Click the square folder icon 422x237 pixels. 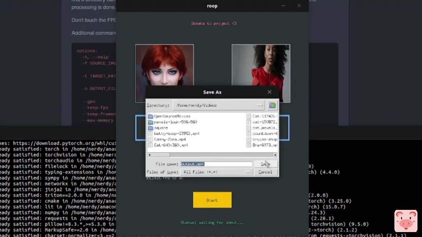click(x=150, y=128)
